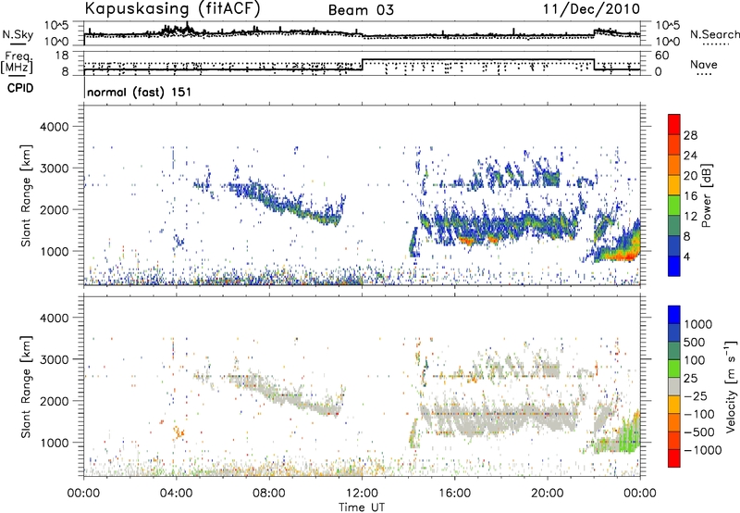The height and width of the screenshot is (513, 740).
Task: Click the "−1000" tick on Velocity colorbar
Action: pyautogui.click(x=702, y=450)
